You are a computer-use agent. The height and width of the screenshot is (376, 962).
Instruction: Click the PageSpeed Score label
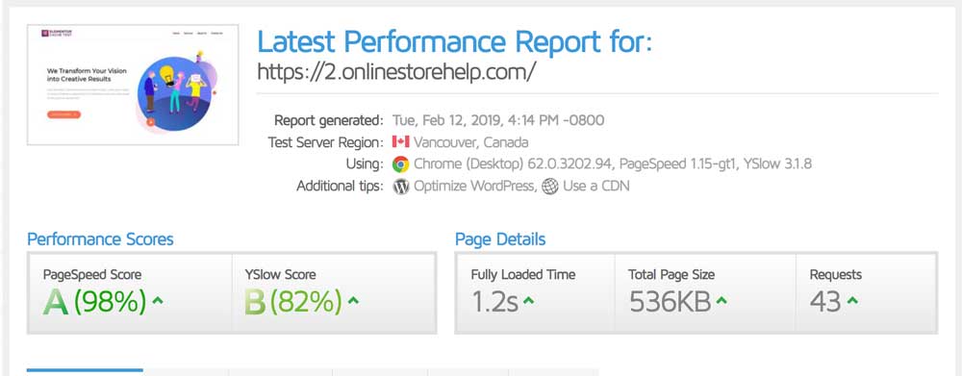coord(92,274)
